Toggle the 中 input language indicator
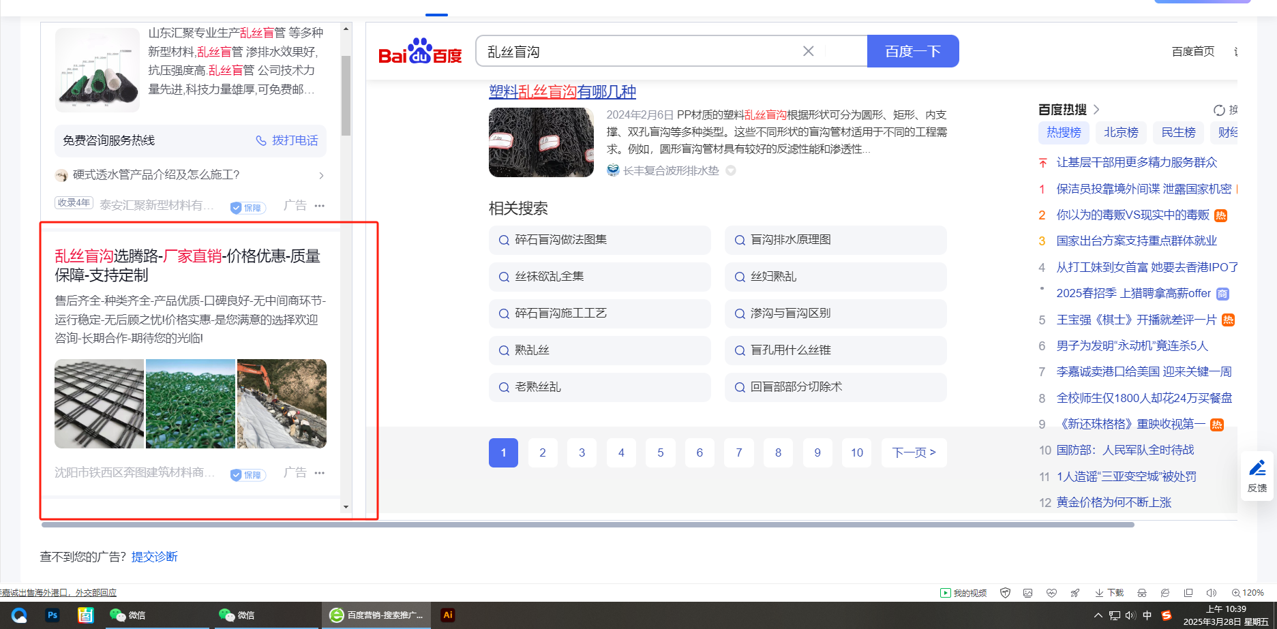 click(1147, 615)
